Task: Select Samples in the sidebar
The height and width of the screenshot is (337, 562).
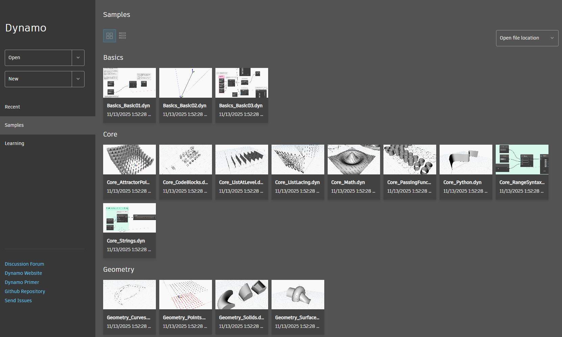Action: [14, 125]
